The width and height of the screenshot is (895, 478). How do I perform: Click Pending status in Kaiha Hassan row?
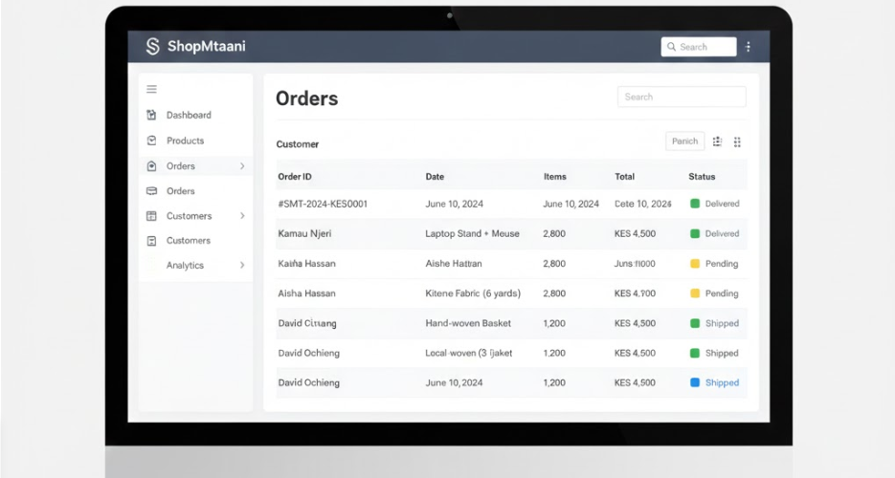(x=722, y=264)
